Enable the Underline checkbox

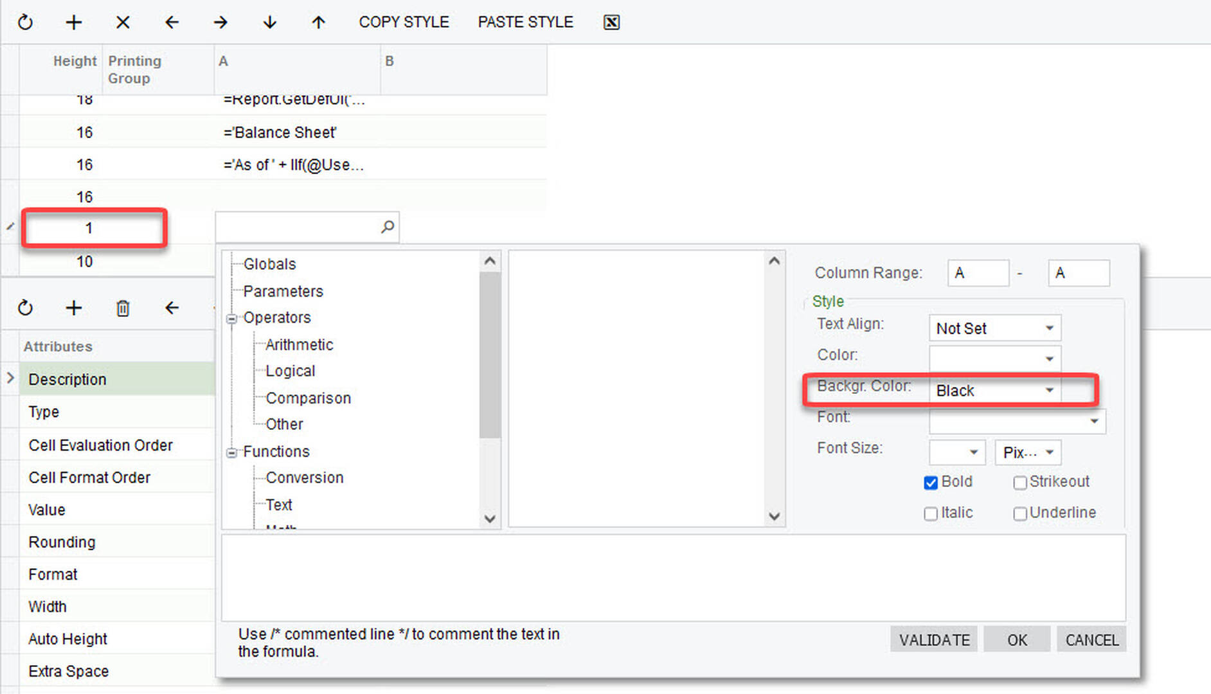tap(1019, 513)
